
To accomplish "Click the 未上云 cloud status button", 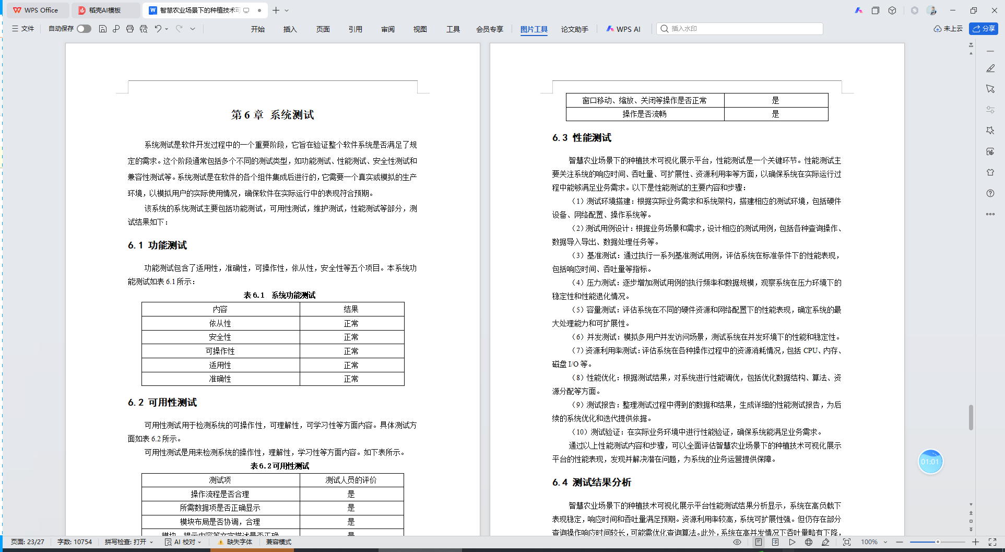I will [x=948, y=29].
